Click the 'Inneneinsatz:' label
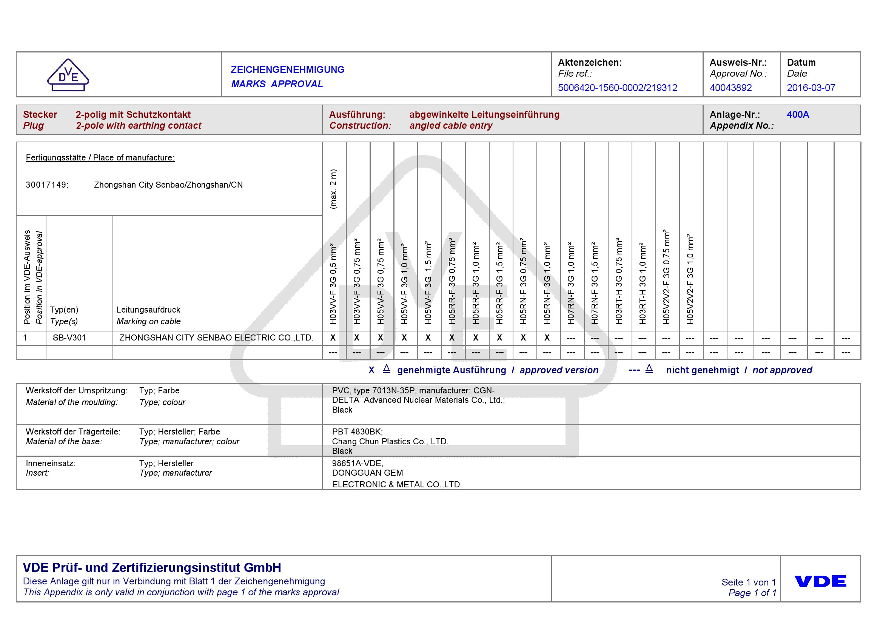This screenshot has width=883, height=624. (x=50, y=463)
